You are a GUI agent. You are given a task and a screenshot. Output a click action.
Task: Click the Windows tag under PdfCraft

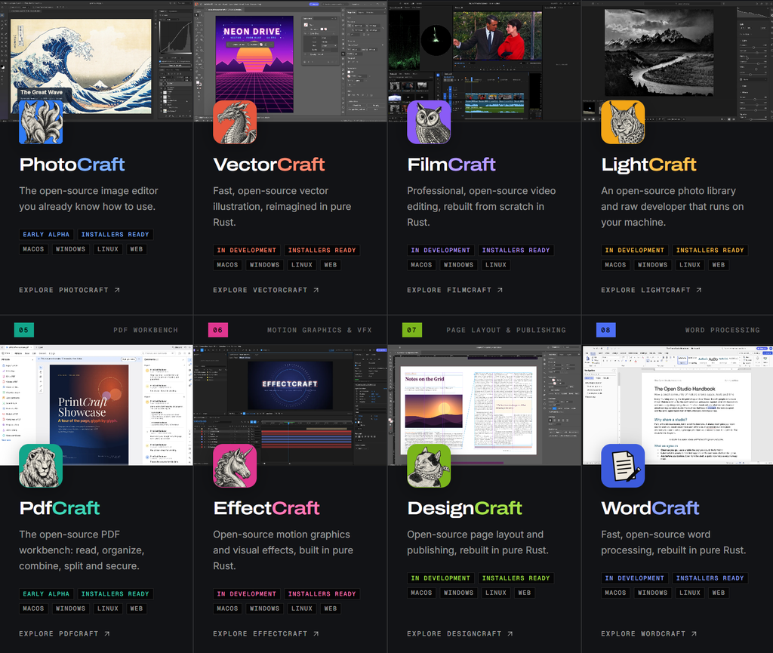coord(70,608)
